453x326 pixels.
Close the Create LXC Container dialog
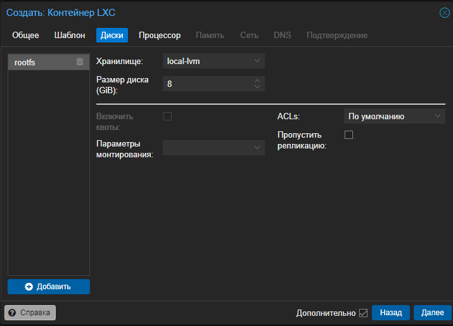pos(445,13)
